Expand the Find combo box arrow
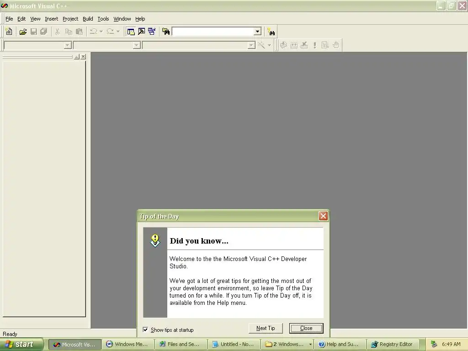The height and width of the screenshot is (351, 468). (x=258, y=32)
